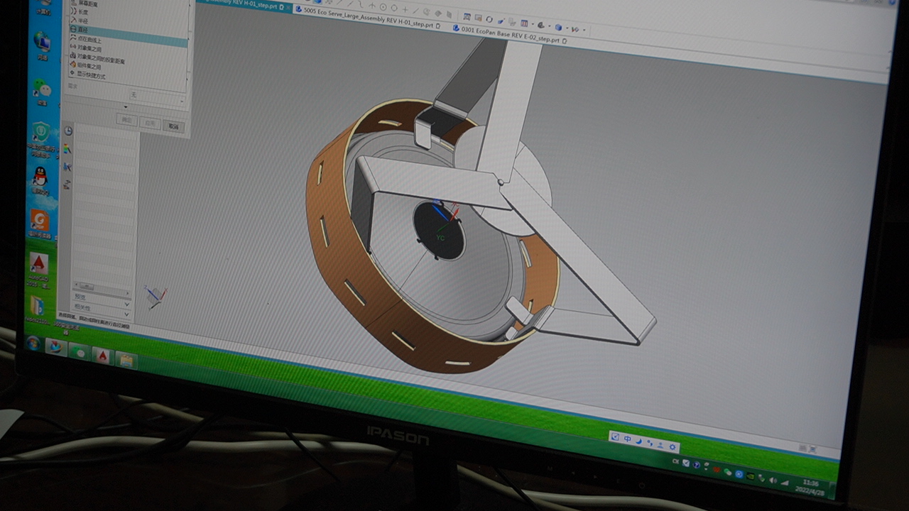
Task: Click the File Explorer icon on taskbar
Action: [126, 360]
